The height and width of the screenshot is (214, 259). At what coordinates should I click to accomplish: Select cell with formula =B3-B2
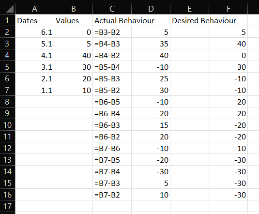(112, 32)
